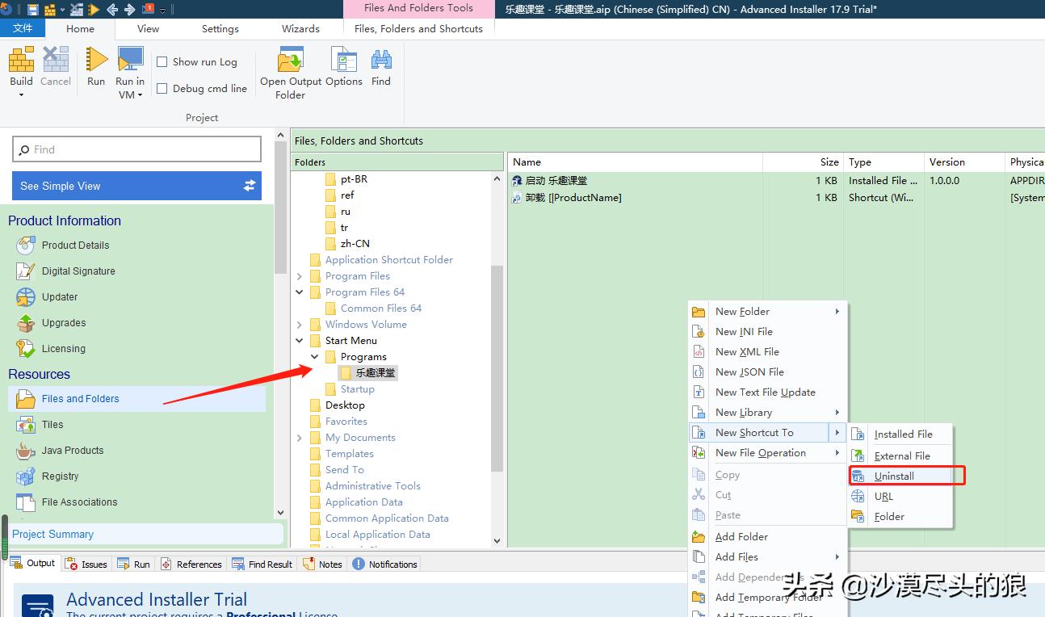Open the New Library submenu
The width and height of the screenshot is (1045, 617).
(x=767, y=413)
